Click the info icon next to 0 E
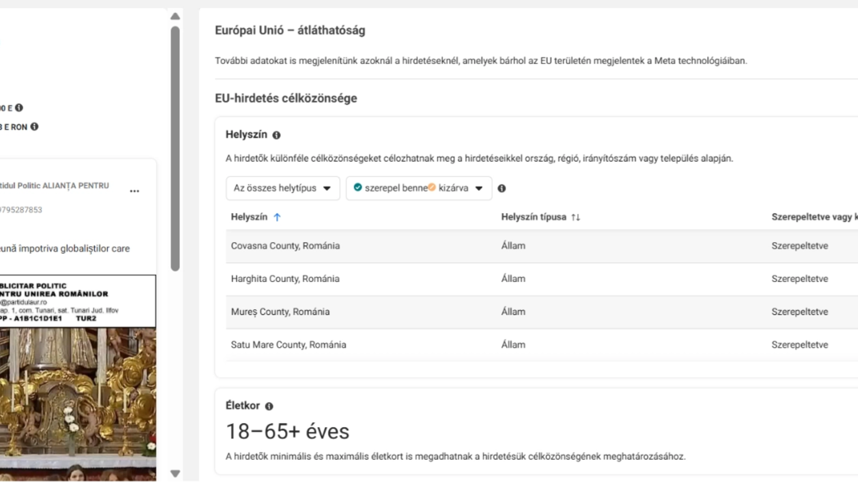 (x=19, y=108)
